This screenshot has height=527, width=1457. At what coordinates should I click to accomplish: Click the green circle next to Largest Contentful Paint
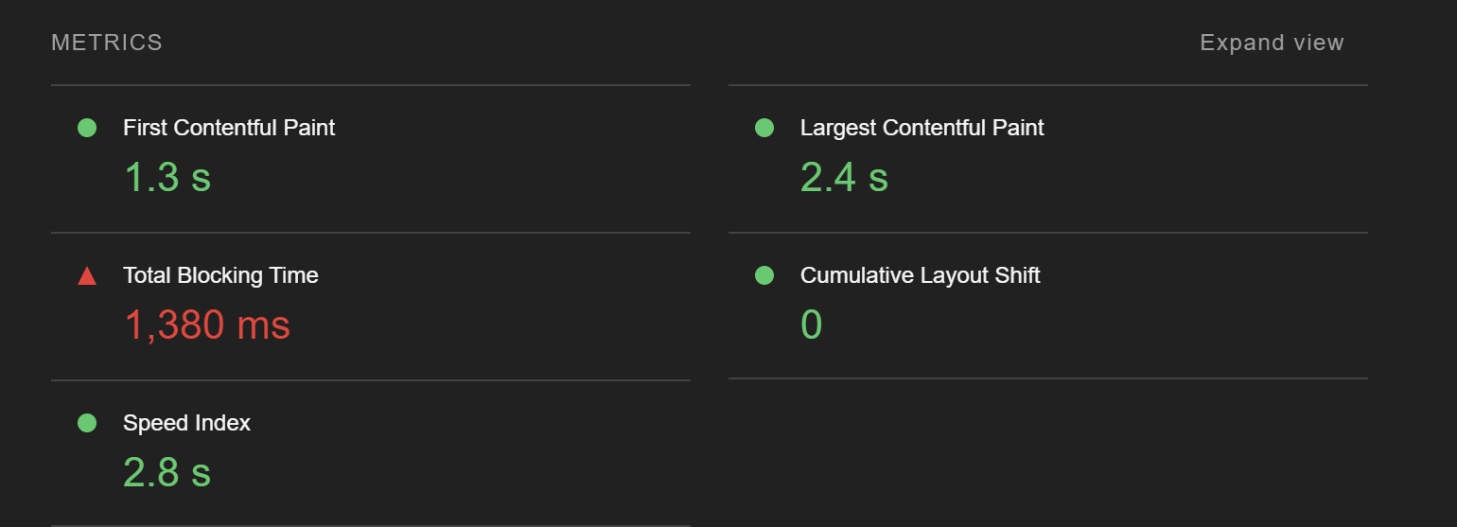764,128
